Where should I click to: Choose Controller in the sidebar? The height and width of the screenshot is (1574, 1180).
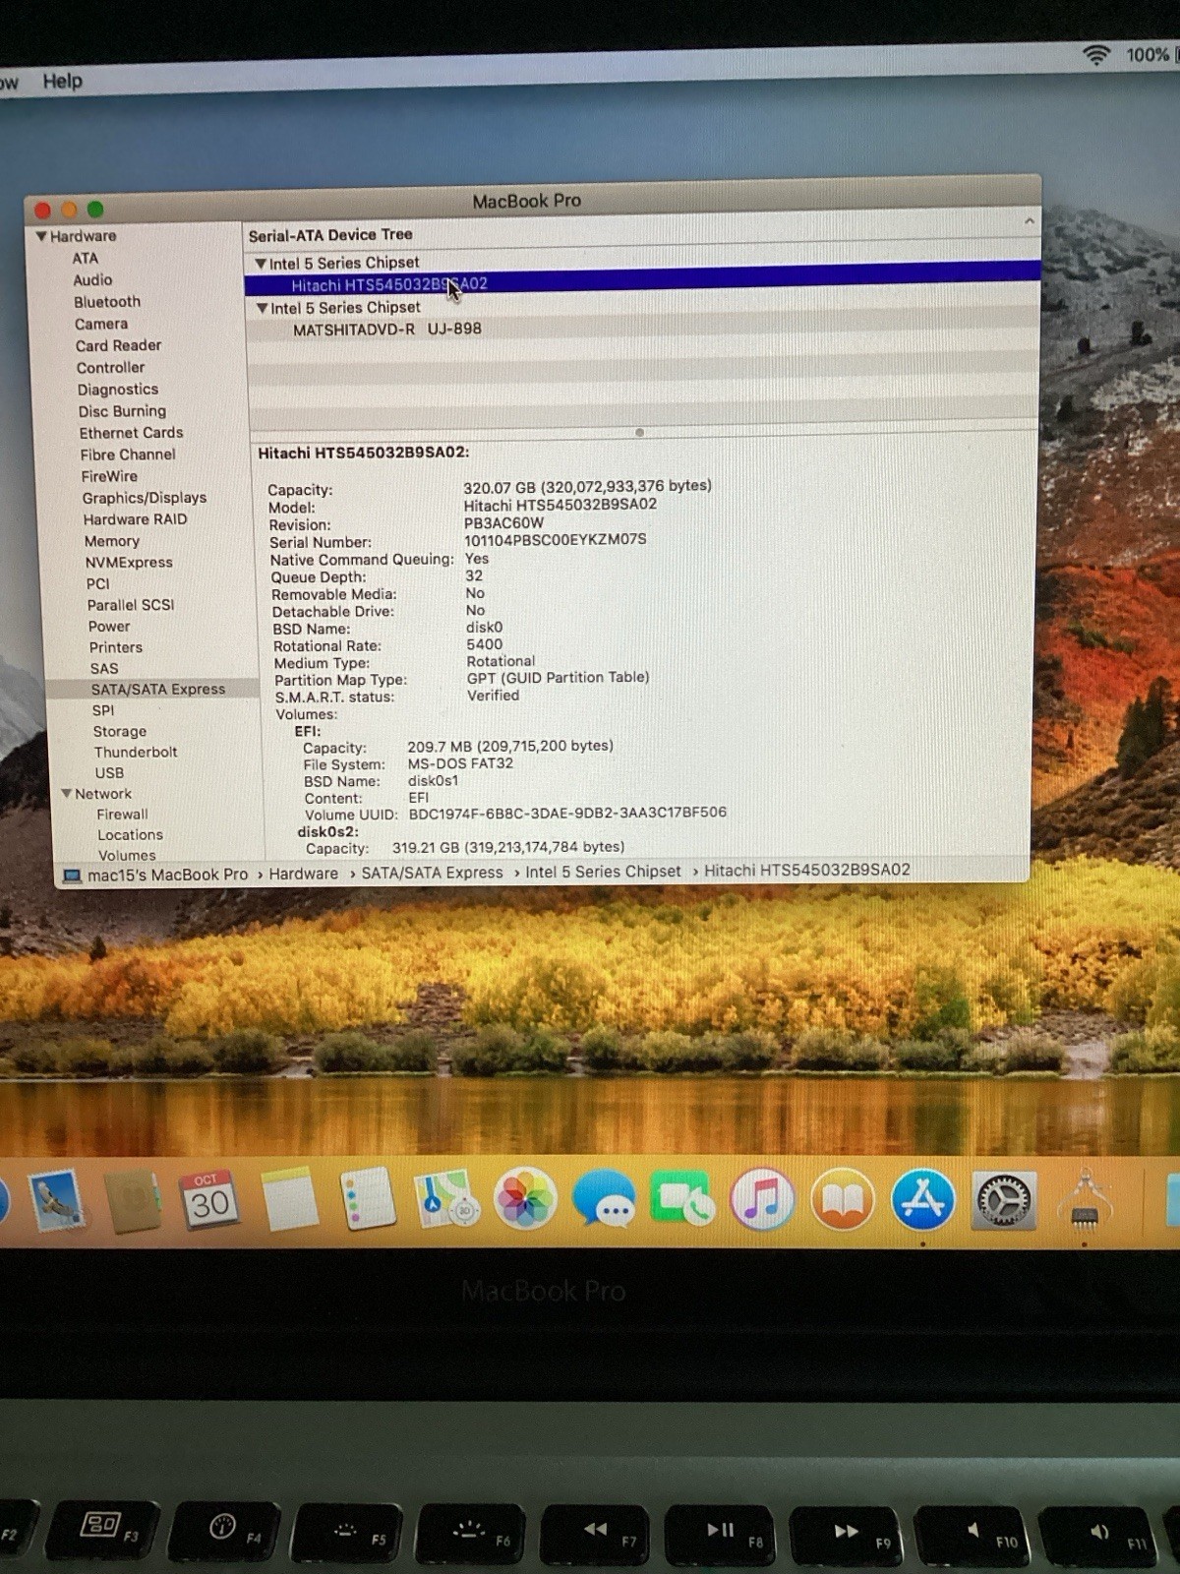pyautogui.click(x=110, y=367)
